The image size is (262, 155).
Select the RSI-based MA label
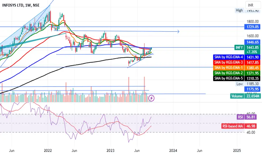tap(232, 126)
